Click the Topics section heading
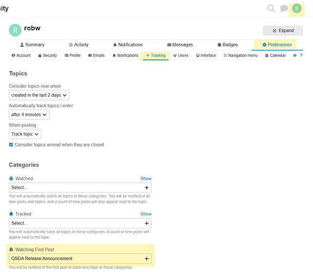This screenshot has width=313, height=272. coord(18,73)
